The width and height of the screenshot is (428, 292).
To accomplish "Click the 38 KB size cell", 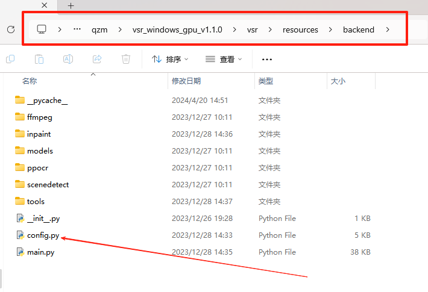I will pyautogui.click(x=360, y=252).
